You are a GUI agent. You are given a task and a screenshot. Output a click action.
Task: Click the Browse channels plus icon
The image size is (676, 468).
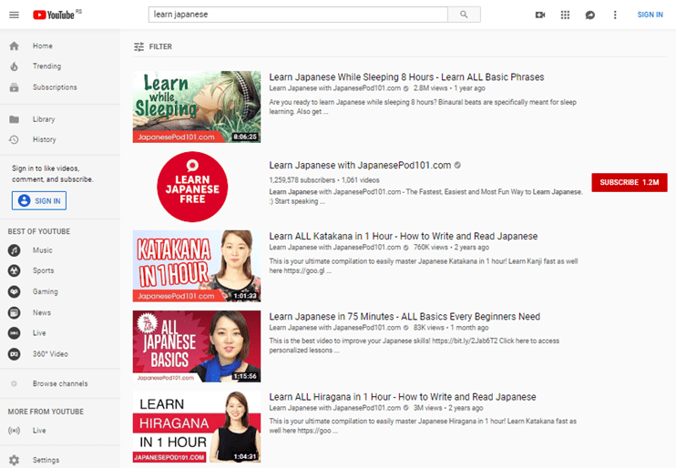coord(15,383)
